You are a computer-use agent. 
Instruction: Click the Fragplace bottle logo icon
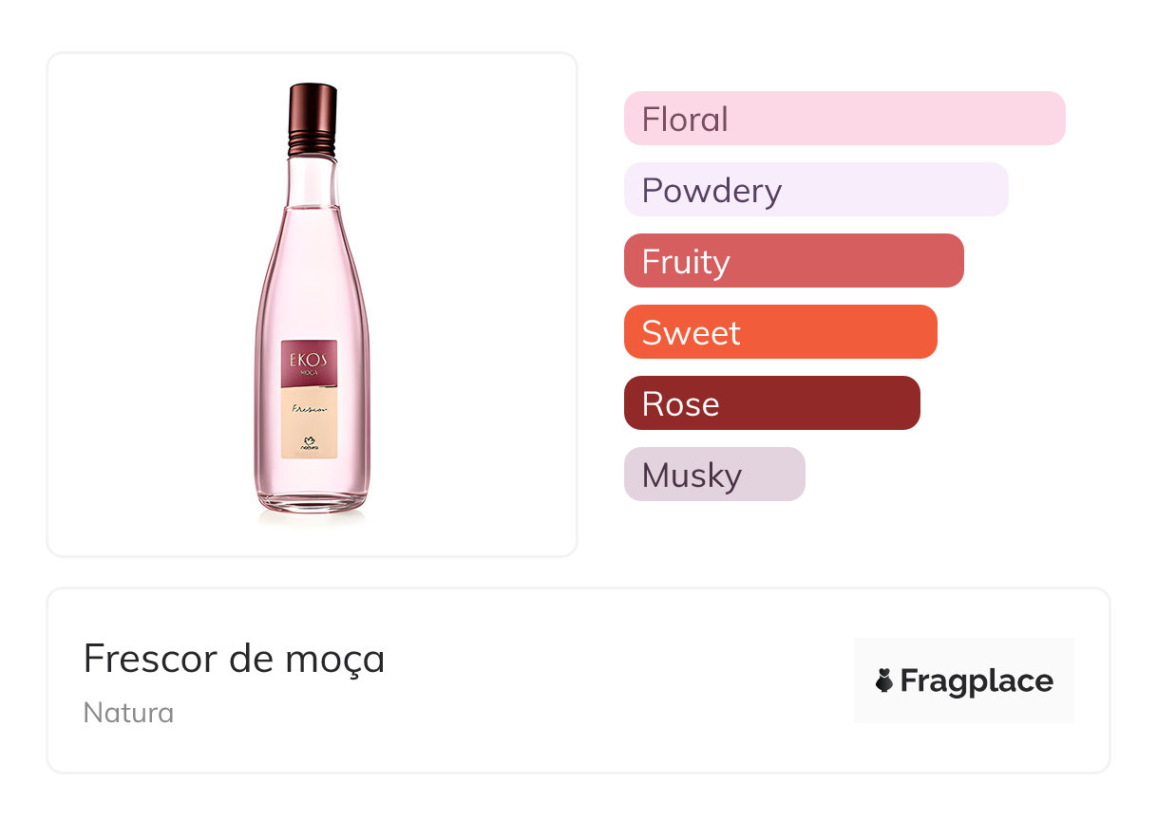[x=884, y=680]
